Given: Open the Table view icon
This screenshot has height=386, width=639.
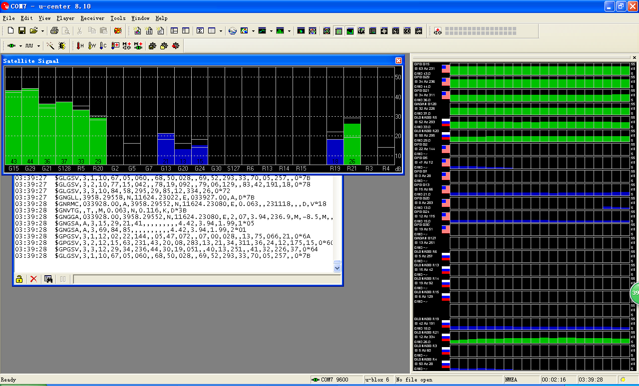Looking at the screenshot, I should point(211,31).
